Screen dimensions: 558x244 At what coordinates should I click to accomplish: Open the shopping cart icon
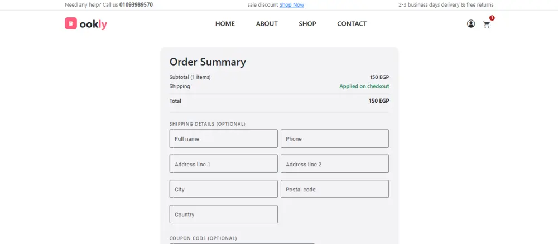point(487,24)
